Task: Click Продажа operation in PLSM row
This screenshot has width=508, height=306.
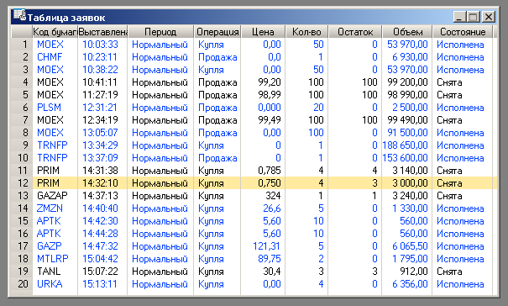Action: coord(217,108)
